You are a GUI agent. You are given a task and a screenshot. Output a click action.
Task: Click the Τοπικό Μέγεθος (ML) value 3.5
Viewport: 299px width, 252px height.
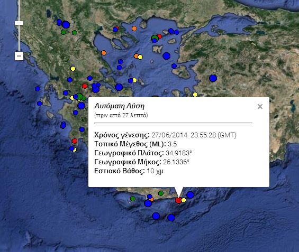173,144
